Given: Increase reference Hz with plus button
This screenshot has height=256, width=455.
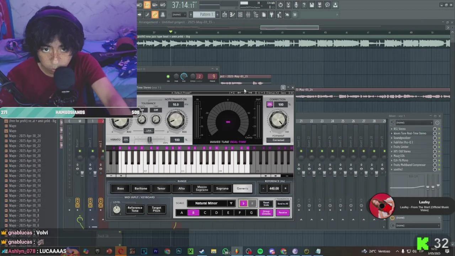Looking at the screenshot, I should pos(285,188).
